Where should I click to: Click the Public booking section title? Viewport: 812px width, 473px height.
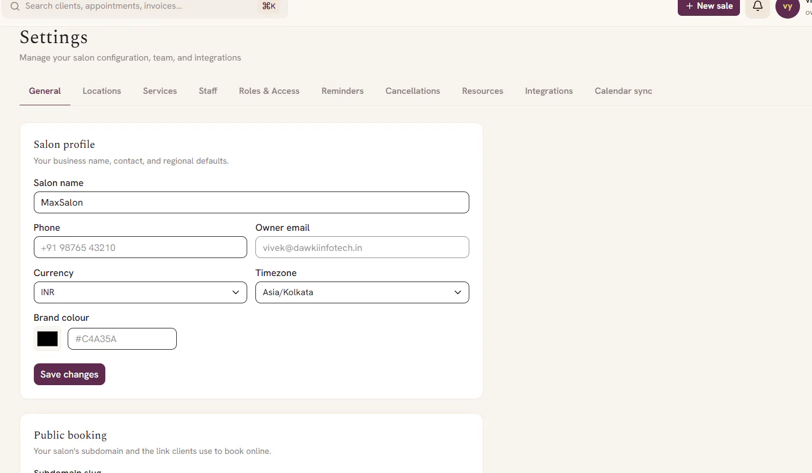pyautogui.click(x=70, y=435)
